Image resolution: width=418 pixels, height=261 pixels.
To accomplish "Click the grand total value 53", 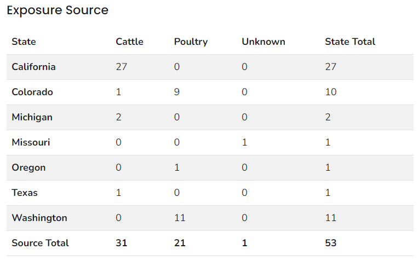I will 330,243.
